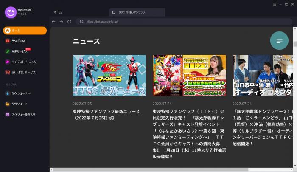This screenshot has height=172, width=297.
Task: Click the downloaded folder icon
Action: pyautogui.click(x=8, y=104)
